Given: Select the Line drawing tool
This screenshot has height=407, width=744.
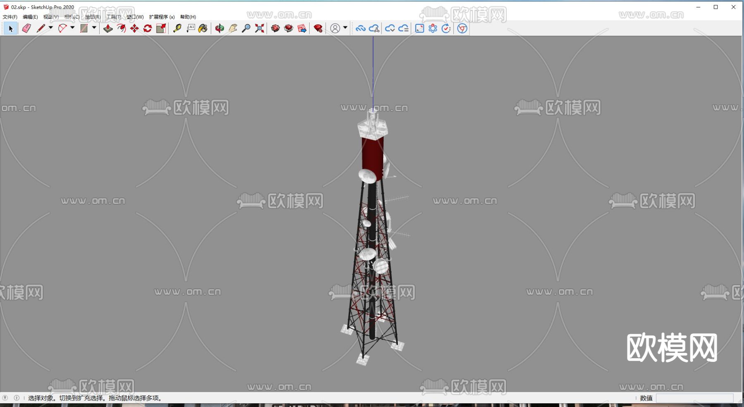Looking at the screenshot, I should click(41, 28).
